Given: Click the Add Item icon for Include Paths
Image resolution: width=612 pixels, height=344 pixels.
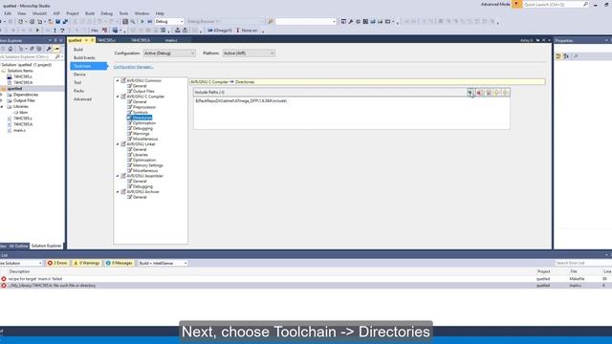Looking at the screenshot, I should tap(470, 93).
